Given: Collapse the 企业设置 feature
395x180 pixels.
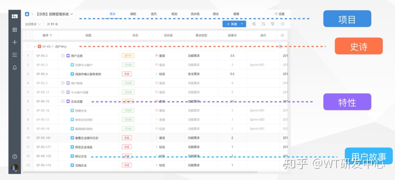Looking at the screenshot, I should click(63, 101).
